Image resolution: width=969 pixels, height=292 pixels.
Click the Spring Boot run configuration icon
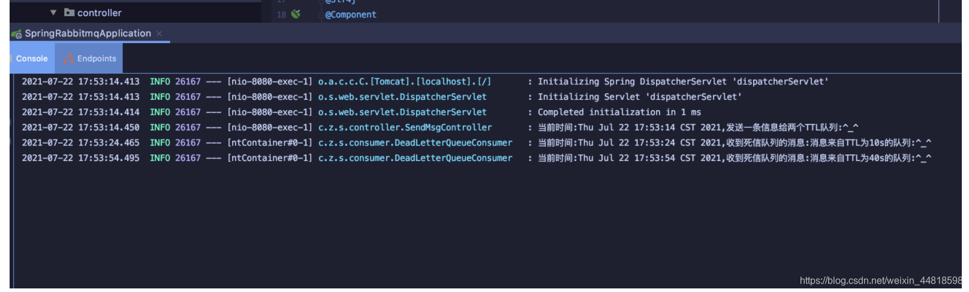(17, 34)
